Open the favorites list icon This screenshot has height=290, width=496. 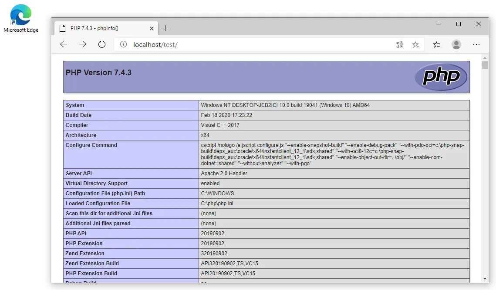point(436,44)
